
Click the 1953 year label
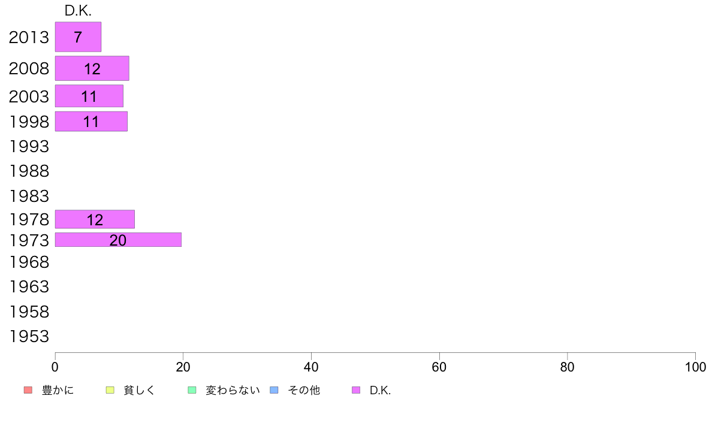29,337
